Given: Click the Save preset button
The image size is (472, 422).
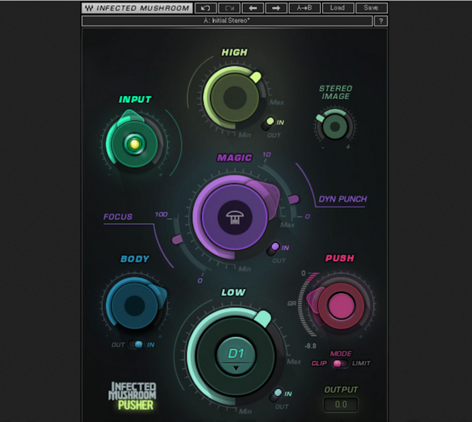Looking at the screenshot, I should [371, 8].
